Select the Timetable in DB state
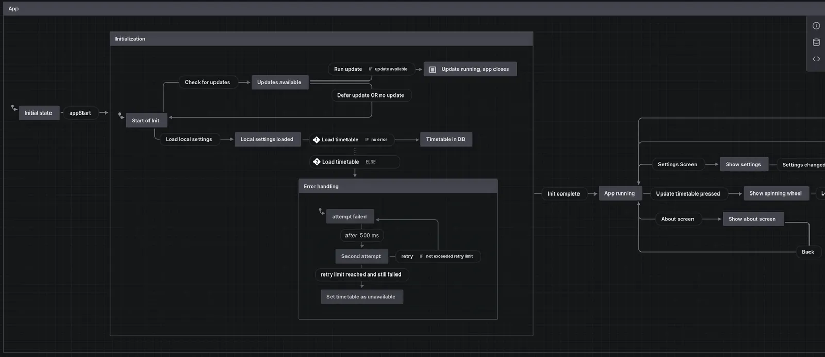 [446, 139]
